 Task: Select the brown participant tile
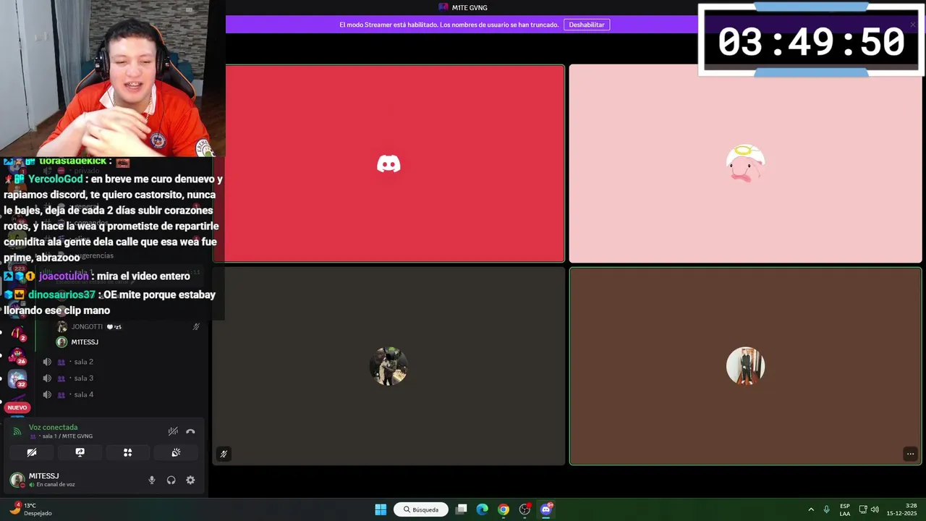tap(745, 366)
